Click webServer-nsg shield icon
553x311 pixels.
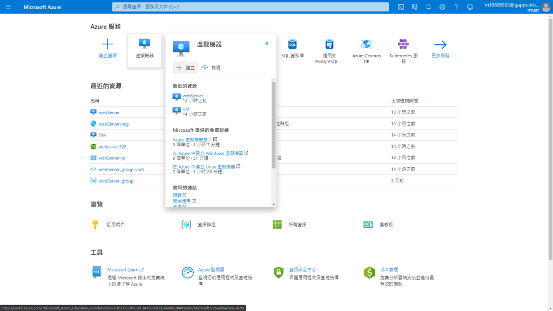tap(93, 124)
